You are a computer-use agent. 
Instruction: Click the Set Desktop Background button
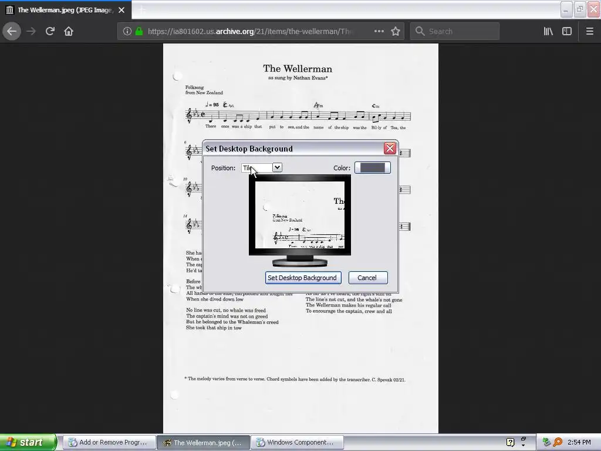[x=303, y=278]
